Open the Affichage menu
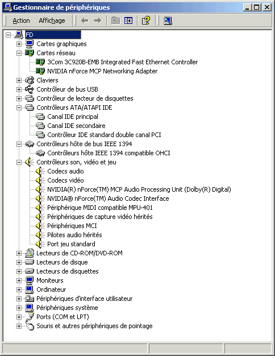 tap(52, 20)
